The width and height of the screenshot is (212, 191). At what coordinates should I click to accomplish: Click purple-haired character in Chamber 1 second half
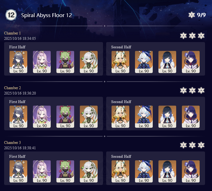(x=191, y=62)
